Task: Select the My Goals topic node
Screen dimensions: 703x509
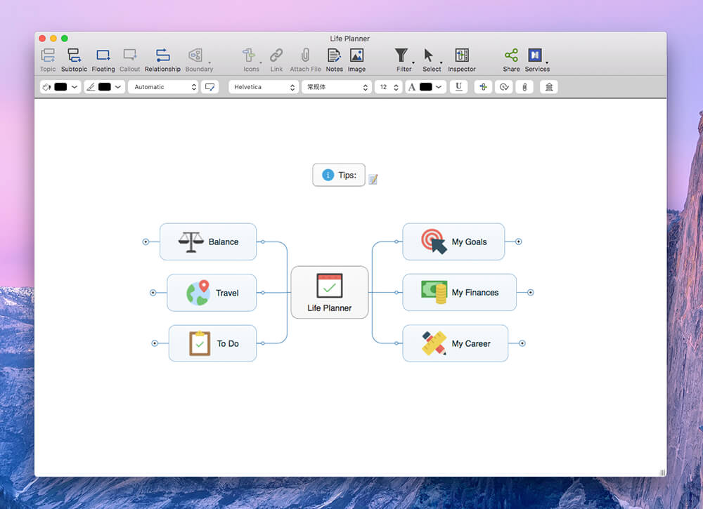Action: point(453,242)
